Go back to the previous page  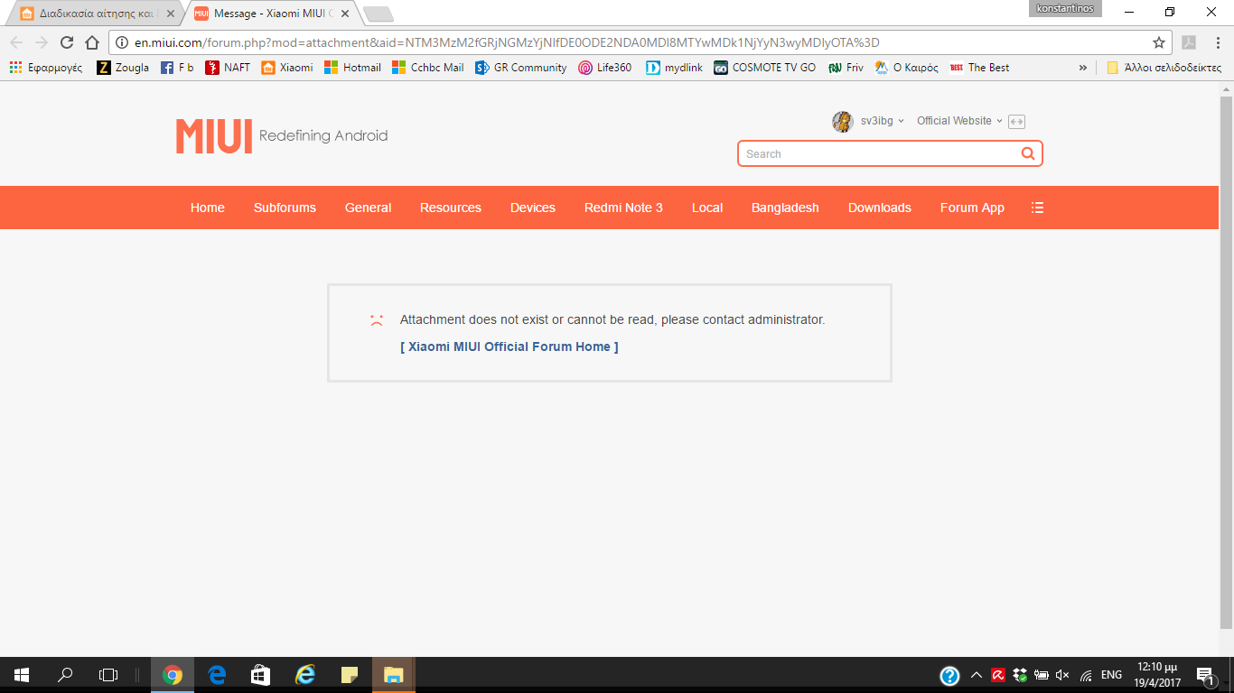click(x=15, y=42)
